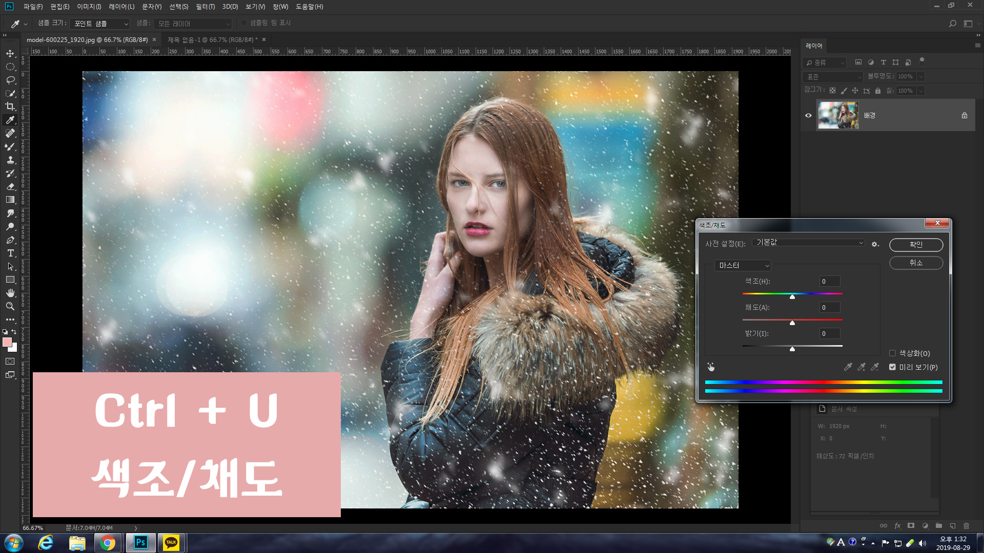This screenshot has height=553, width=984.
Task: Expand the 포인트 샘플 sample size dropdown
Action: click(x=100, y=24)
